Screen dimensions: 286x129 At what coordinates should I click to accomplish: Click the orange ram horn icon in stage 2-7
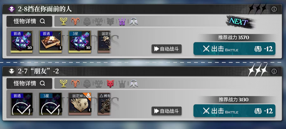[x=75, y=84]
